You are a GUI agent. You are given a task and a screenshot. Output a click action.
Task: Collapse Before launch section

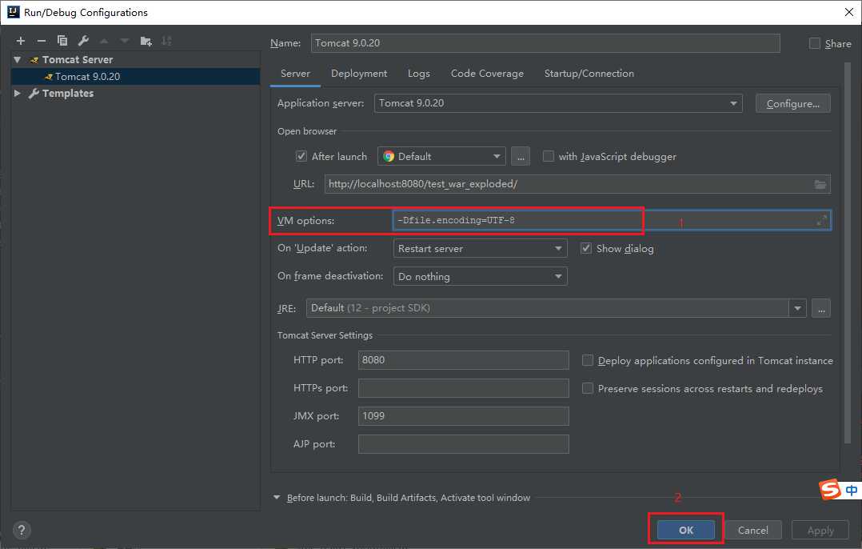point(277,497)
